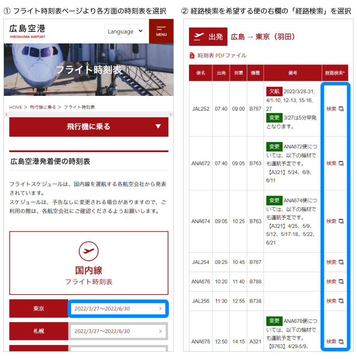Open the 飛行機に乗る breadcrumb link
This screenshot has width=357, height=359.
click(x=43, y=107)
